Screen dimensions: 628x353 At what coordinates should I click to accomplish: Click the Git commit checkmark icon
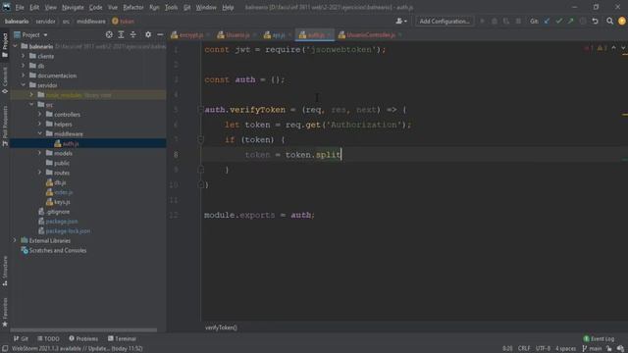[x=558, y=22]
